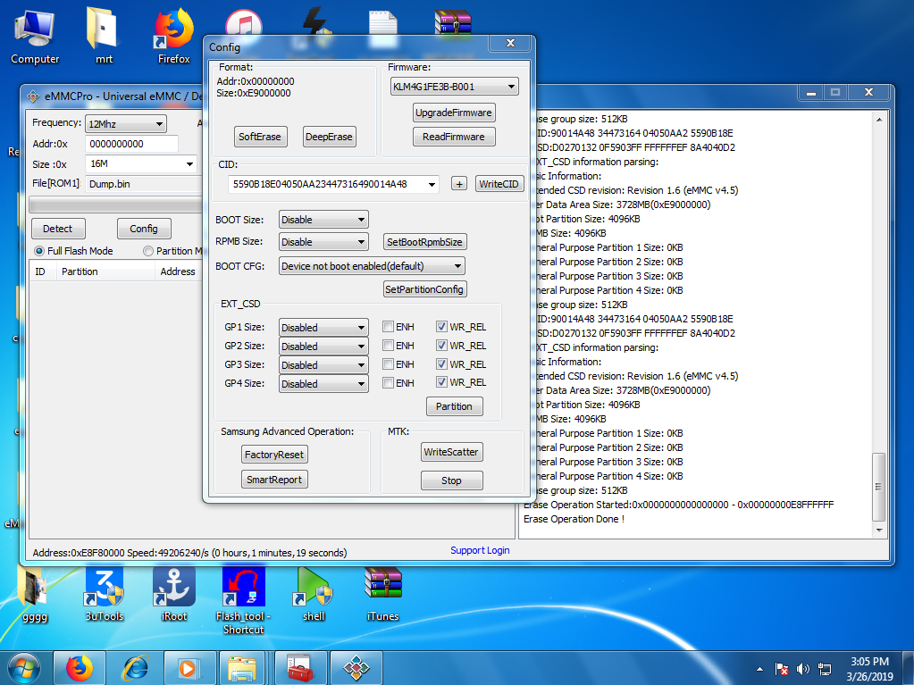Switch to the red toolbox taskbar app

(x=300, y=668)
